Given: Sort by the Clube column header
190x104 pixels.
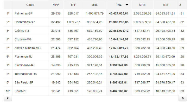Looking at the screenshot, I should (x=30, y=5).
